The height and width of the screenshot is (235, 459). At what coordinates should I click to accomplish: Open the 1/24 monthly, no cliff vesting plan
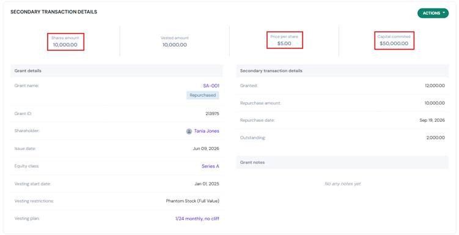pyautogui.click(x=197, y=218)
